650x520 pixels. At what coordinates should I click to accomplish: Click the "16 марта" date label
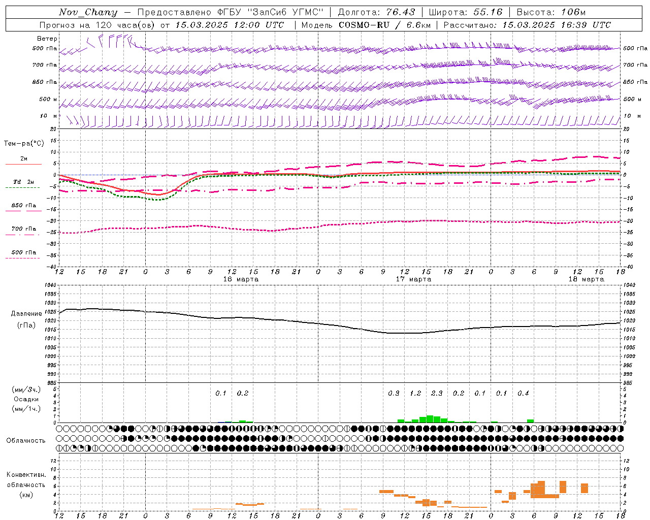(x=241, y=279)
